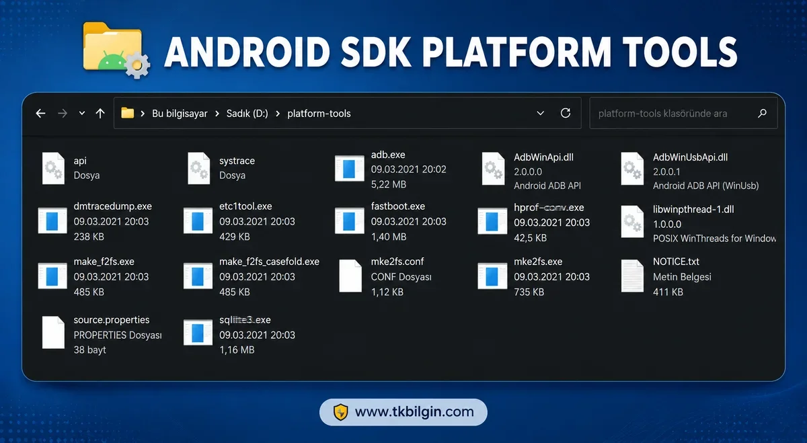Image resolution: width=807 pixels, height=443 pixels.
Task: Click the NOTICE.txt file name
Action: point(677,261)
